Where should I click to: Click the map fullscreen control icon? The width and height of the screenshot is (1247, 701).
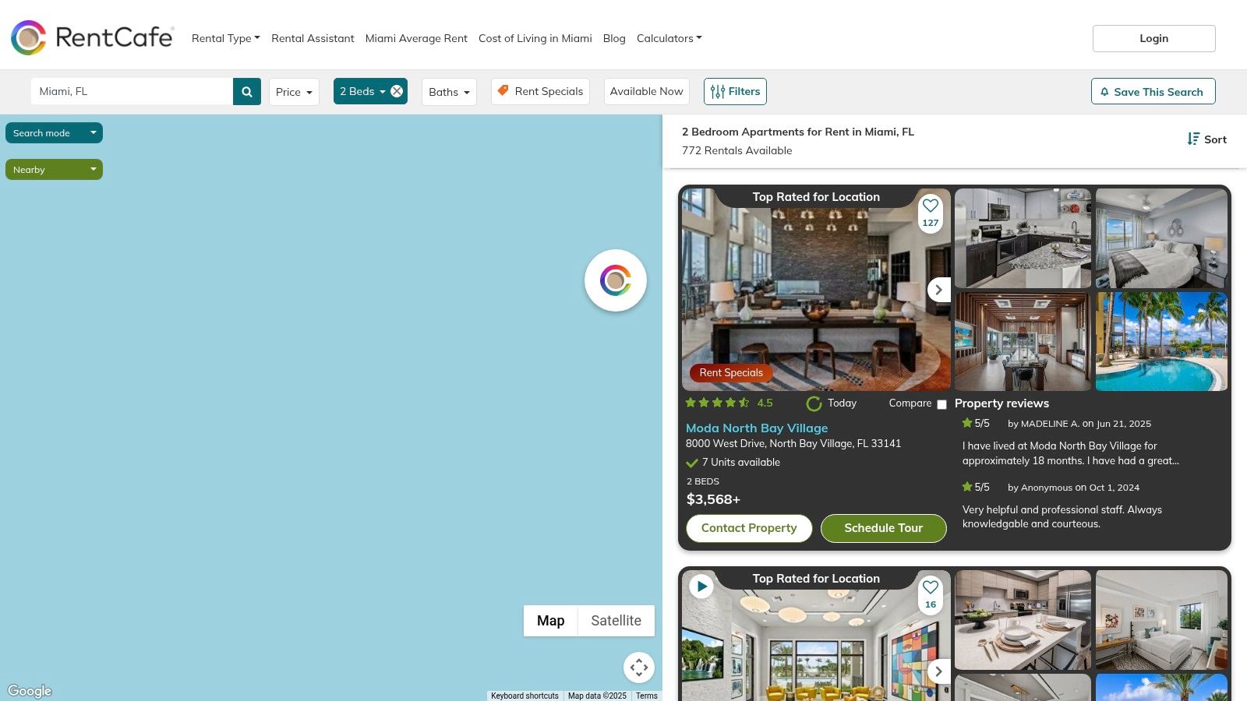pos(639,668)
